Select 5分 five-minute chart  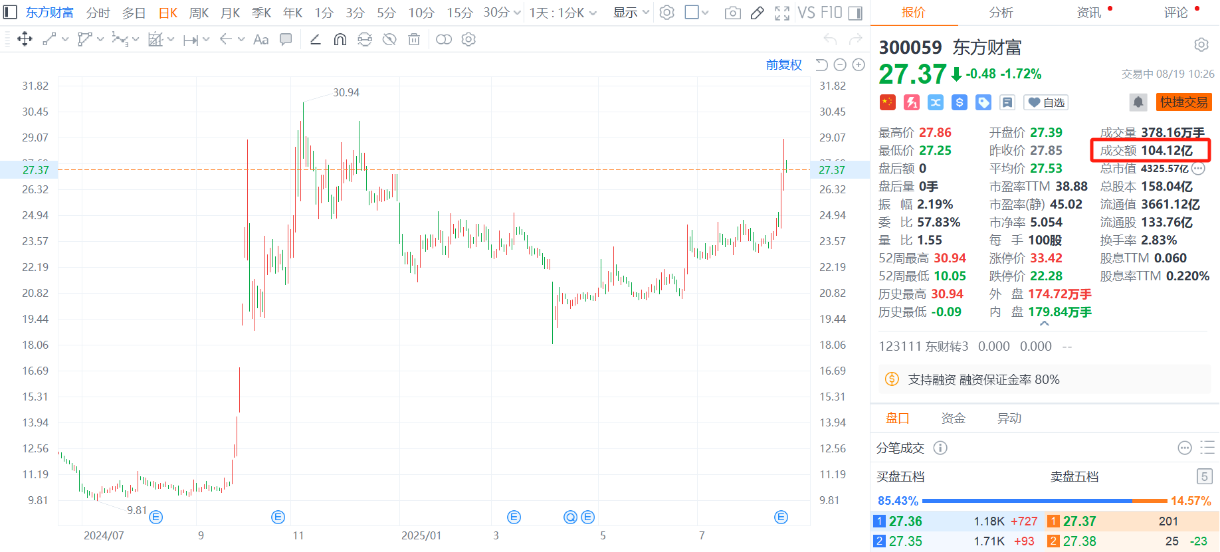coord(386,13)
